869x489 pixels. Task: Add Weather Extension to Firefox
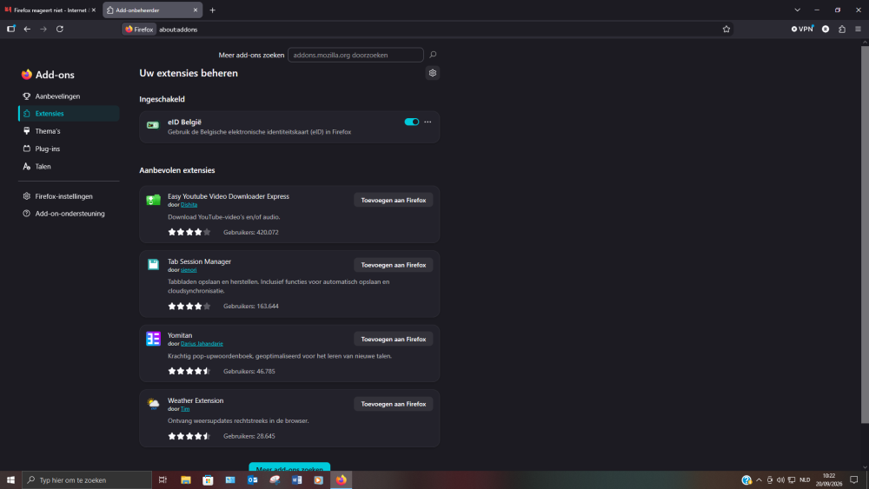[x=393, y=404]
